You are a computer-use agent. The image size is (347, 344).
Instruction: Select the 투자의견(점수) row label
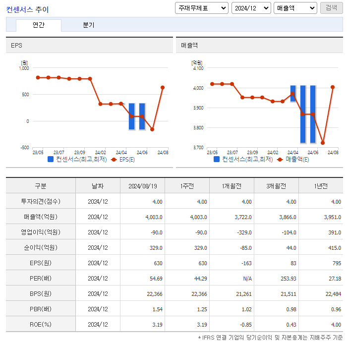point(41,201)
